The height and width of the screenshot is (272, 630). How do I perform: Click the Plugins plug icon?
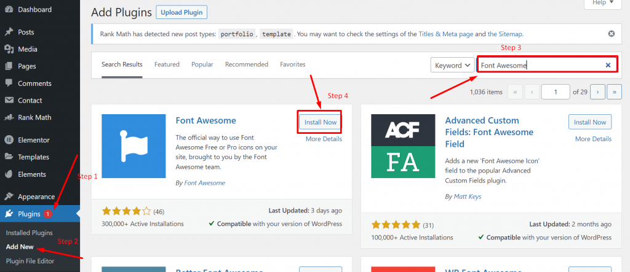[9, 214]
